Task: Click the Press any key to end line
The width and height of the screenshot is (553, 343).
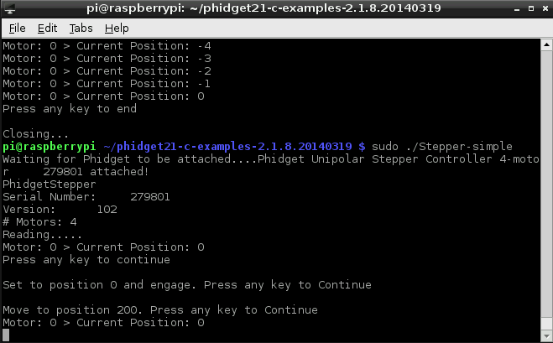Action: (70, 108)
